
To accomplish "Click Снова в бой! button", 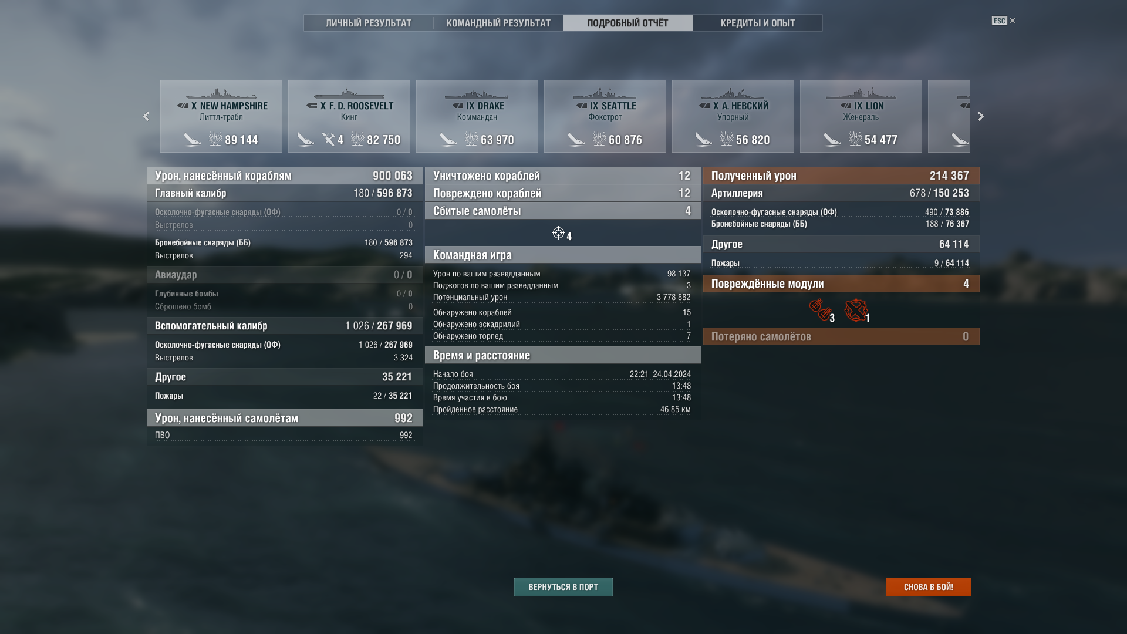I will point(929,587).
